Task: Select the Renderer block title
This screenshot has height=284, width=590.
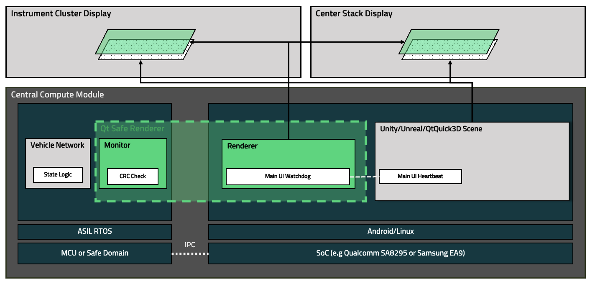Action: point(243,146)
